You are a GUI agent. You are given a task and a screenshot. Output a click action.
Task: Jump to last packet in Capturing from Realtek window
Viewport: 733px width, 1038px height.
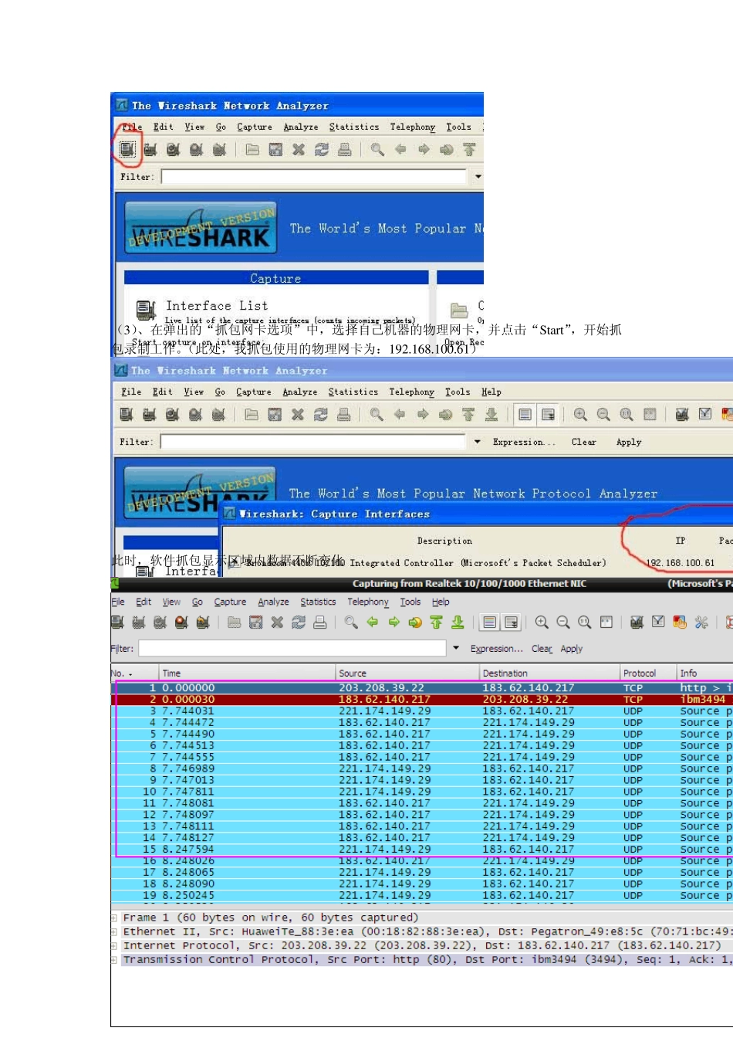[458, 622]
